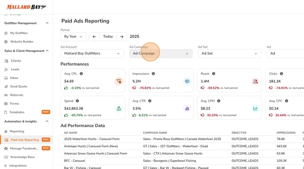The width and height of the screenshot is (304, 169).
Task: Click the $42,863.38 spend value
Action: point(74,109)
